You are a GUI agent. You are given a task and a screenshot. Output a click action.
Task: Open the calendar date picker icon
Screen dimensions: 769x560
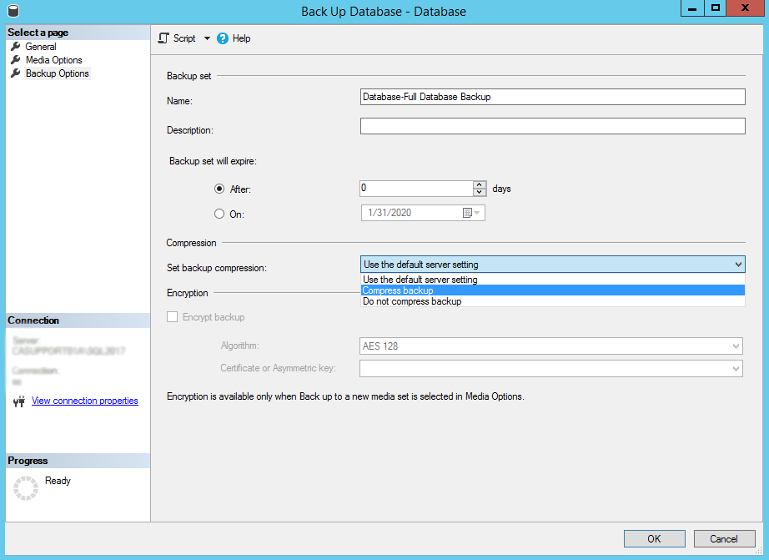coord(467,213)
